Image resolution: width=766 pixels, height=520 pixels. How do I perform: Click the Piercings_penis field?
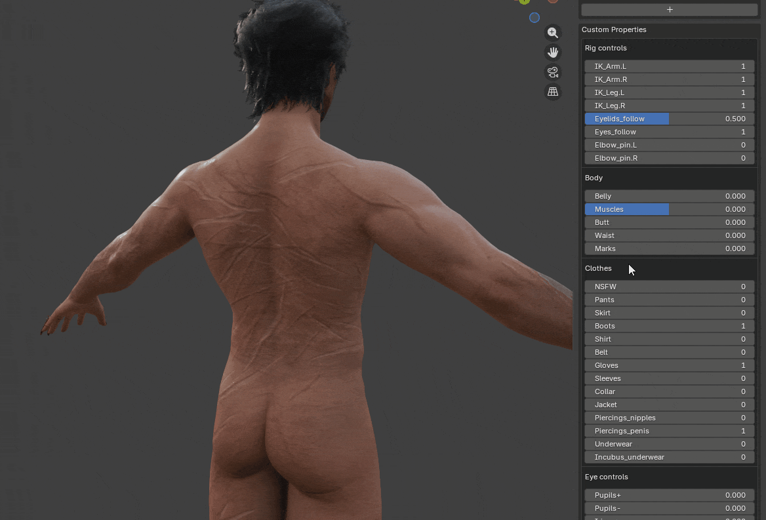tap(670, 431)
